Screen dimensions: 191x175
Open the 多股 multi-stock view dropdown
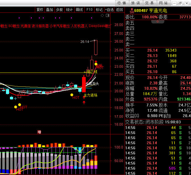click(59, 10)
